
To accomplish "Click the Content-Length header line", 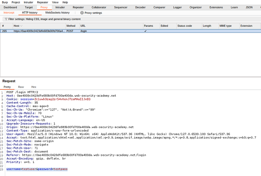I will (x=22, y=103).
